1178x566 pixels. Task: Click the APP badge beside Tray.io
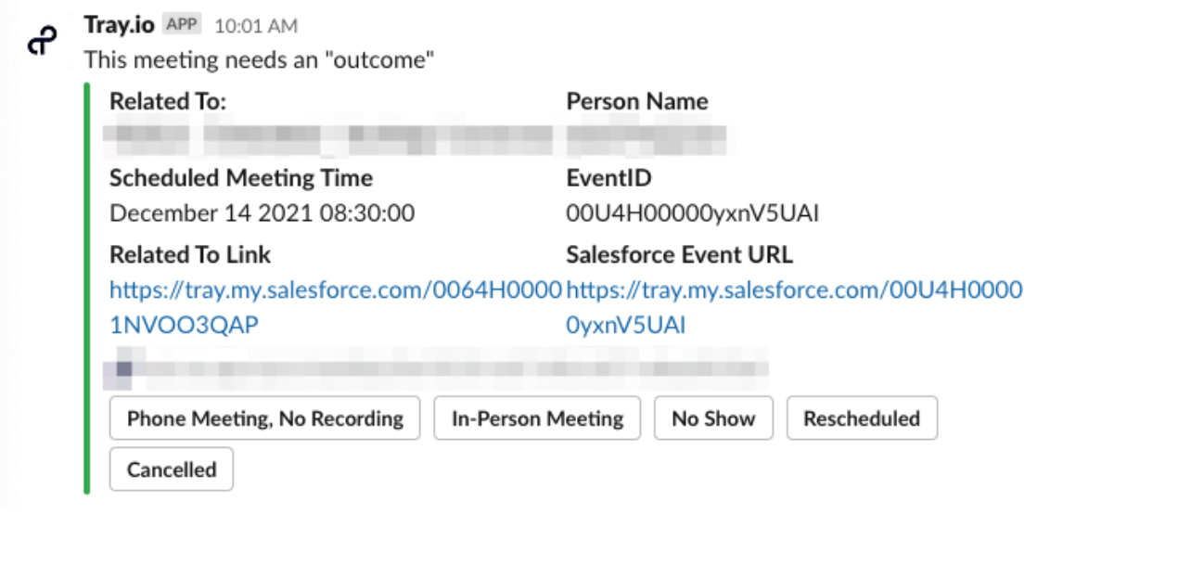point(182,25)
